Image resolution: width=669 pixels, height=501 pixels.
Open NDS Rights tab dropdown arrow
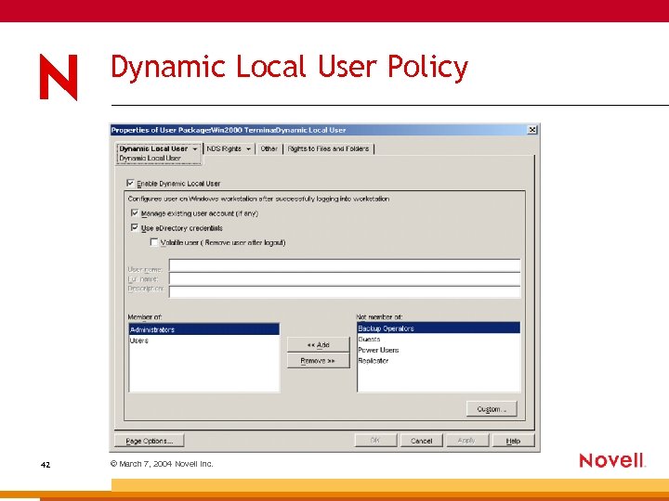click(x=248, y=149)
